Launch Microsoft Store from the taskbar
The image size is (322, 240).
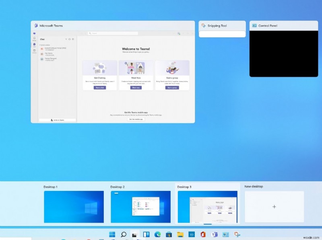tap(169, 235)
